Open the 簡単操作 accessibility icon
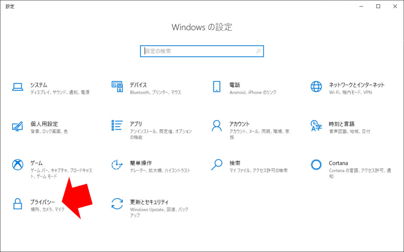 [x=117, y=165]
